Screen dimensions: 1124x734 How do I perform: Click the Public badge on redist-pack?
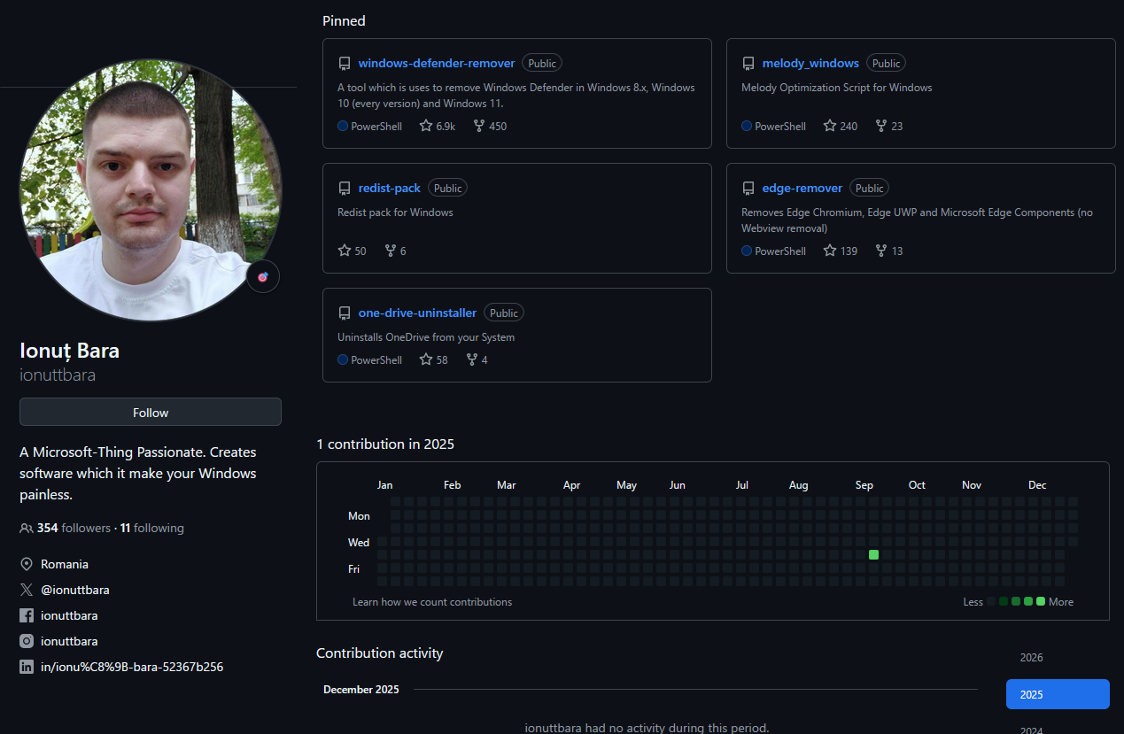click(448, 188)
